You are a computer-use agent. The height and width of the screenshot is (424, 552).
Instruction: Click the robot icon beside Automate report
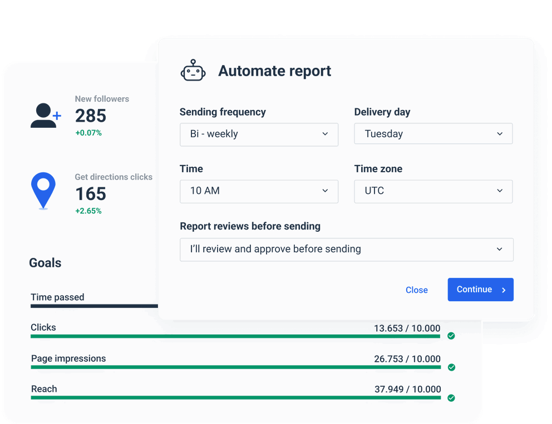click(193, 71)
